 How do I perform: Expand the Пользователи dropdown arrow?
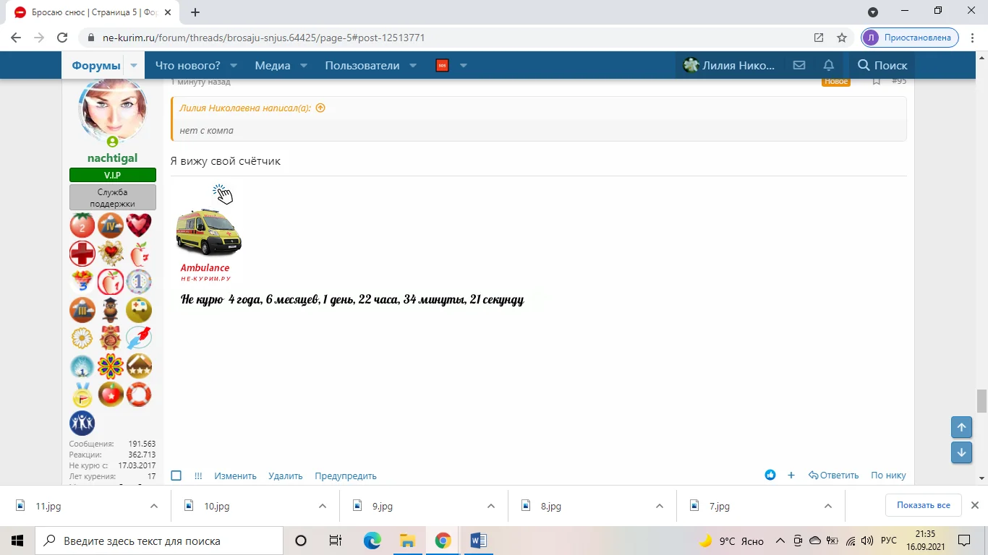point(413,66)
